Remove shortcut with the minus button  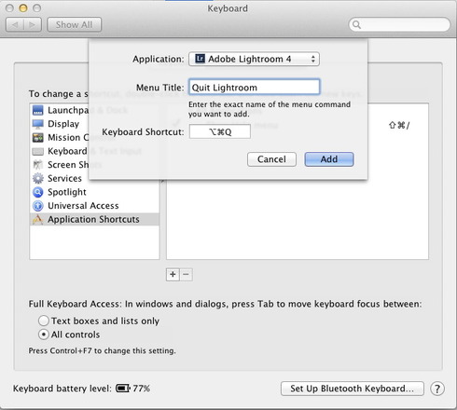click(x=186, y=275)
